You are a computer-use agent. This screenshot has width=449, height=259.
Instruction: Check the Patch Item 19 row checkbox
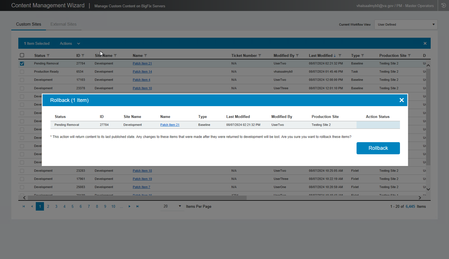click(22, 179)
